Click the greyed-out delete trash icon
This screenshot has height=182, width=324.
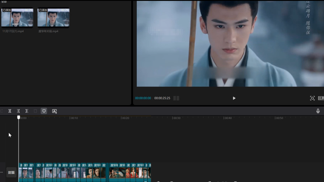point(35,111)
